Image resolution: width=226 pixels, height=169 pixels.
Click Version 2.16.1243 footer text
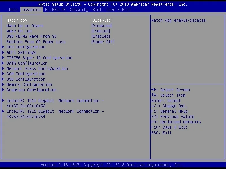pos(112,165)
